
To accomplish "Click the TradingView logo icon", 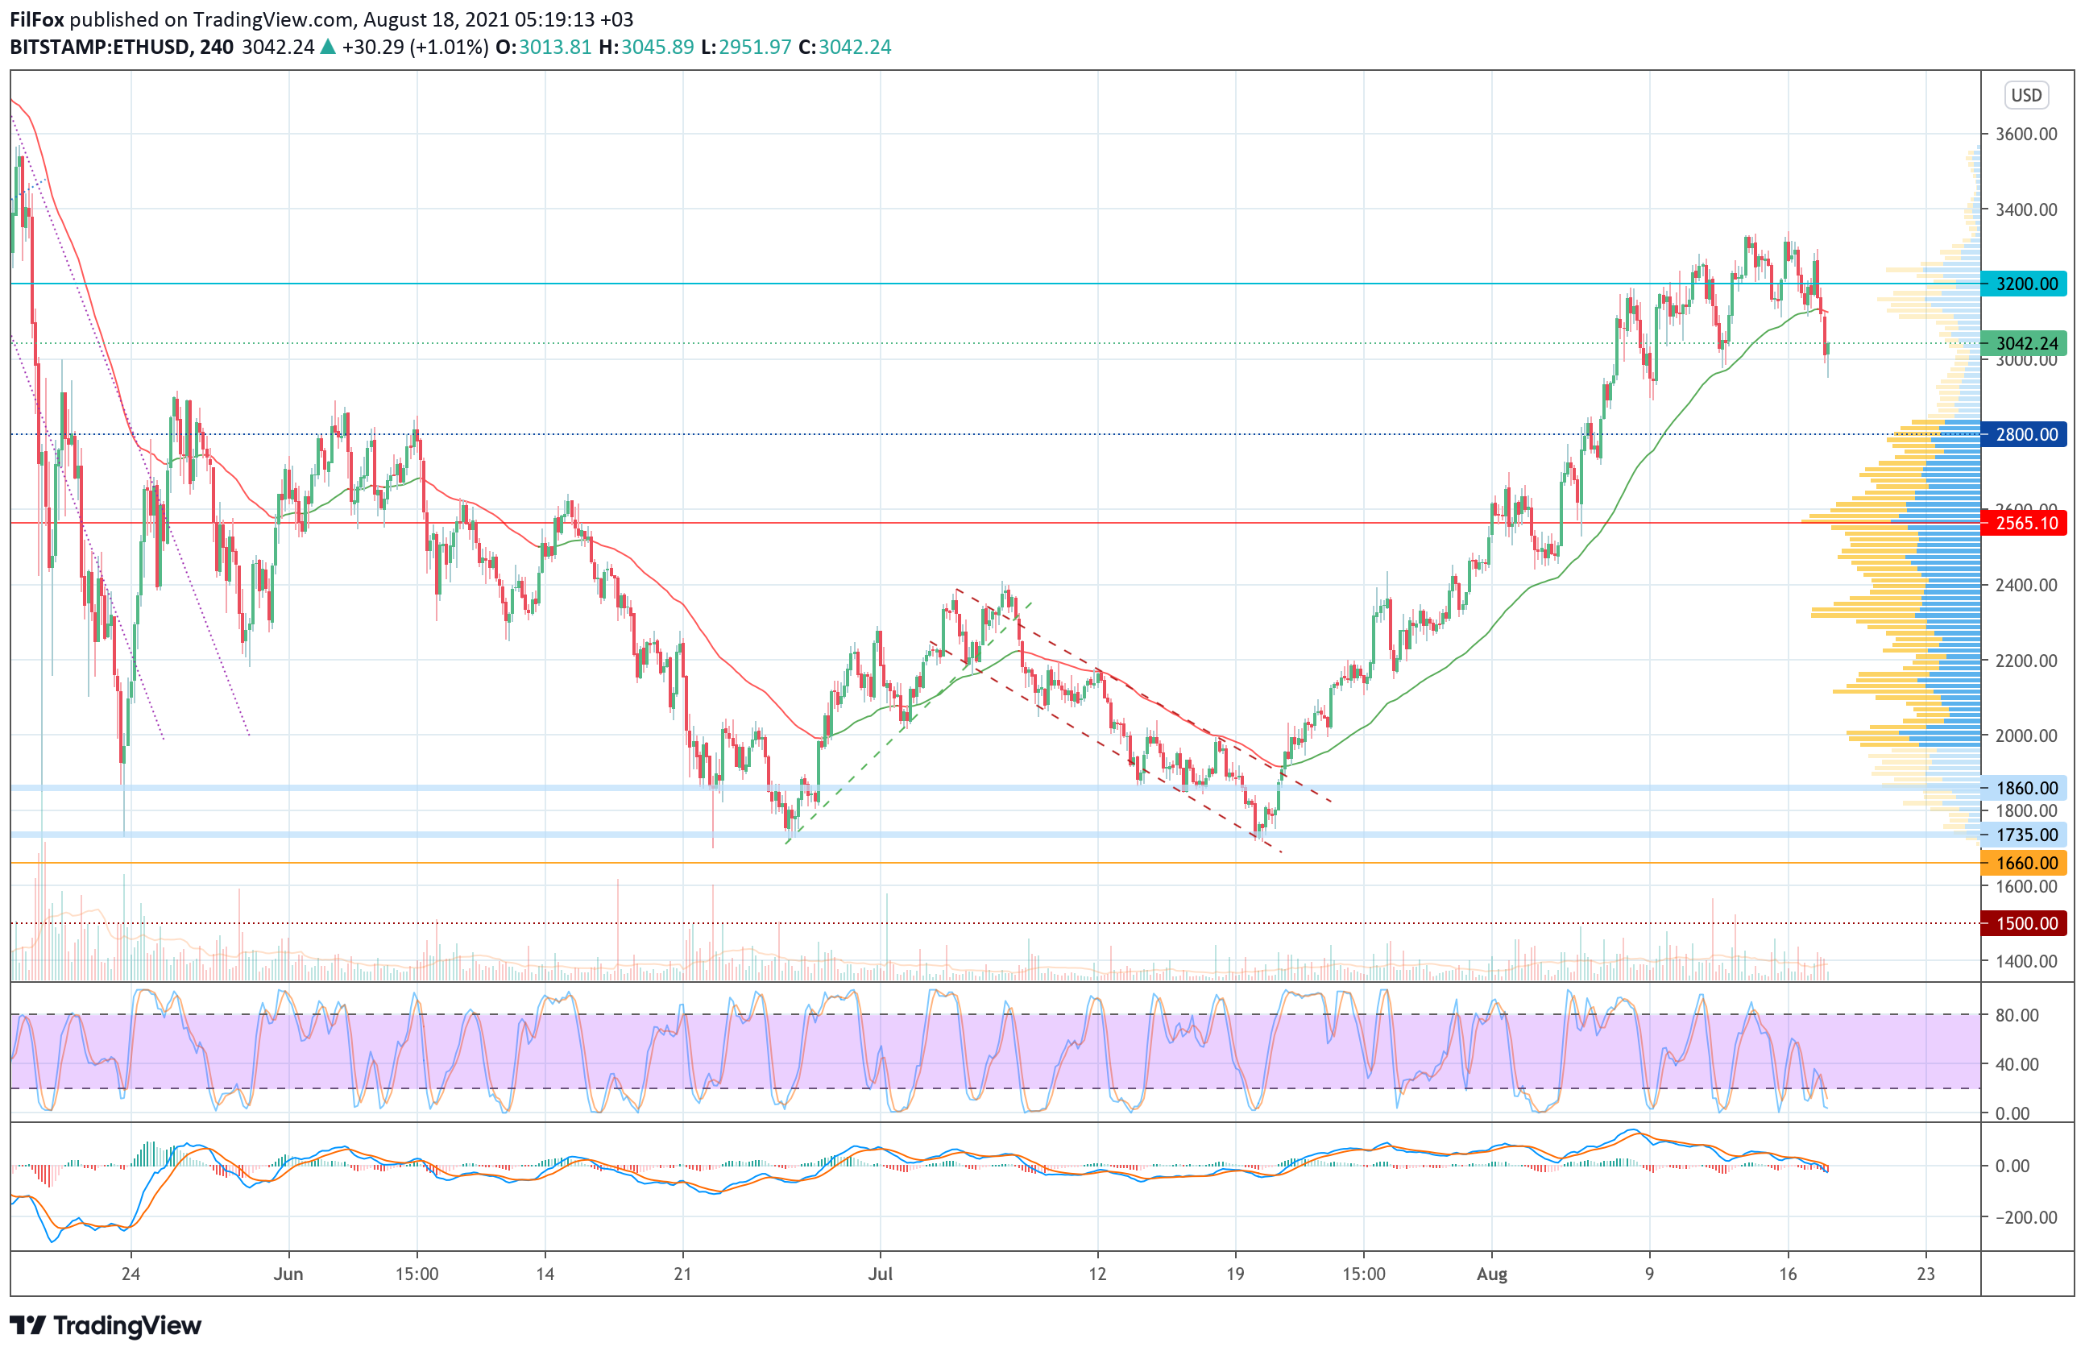I will [27, 1324].
